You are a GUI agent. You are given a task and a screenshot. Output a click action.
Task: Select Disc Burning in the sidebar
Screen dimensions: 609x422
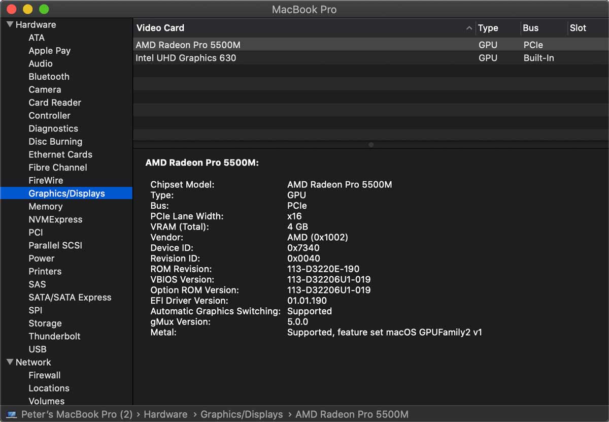tap(55, 142)
